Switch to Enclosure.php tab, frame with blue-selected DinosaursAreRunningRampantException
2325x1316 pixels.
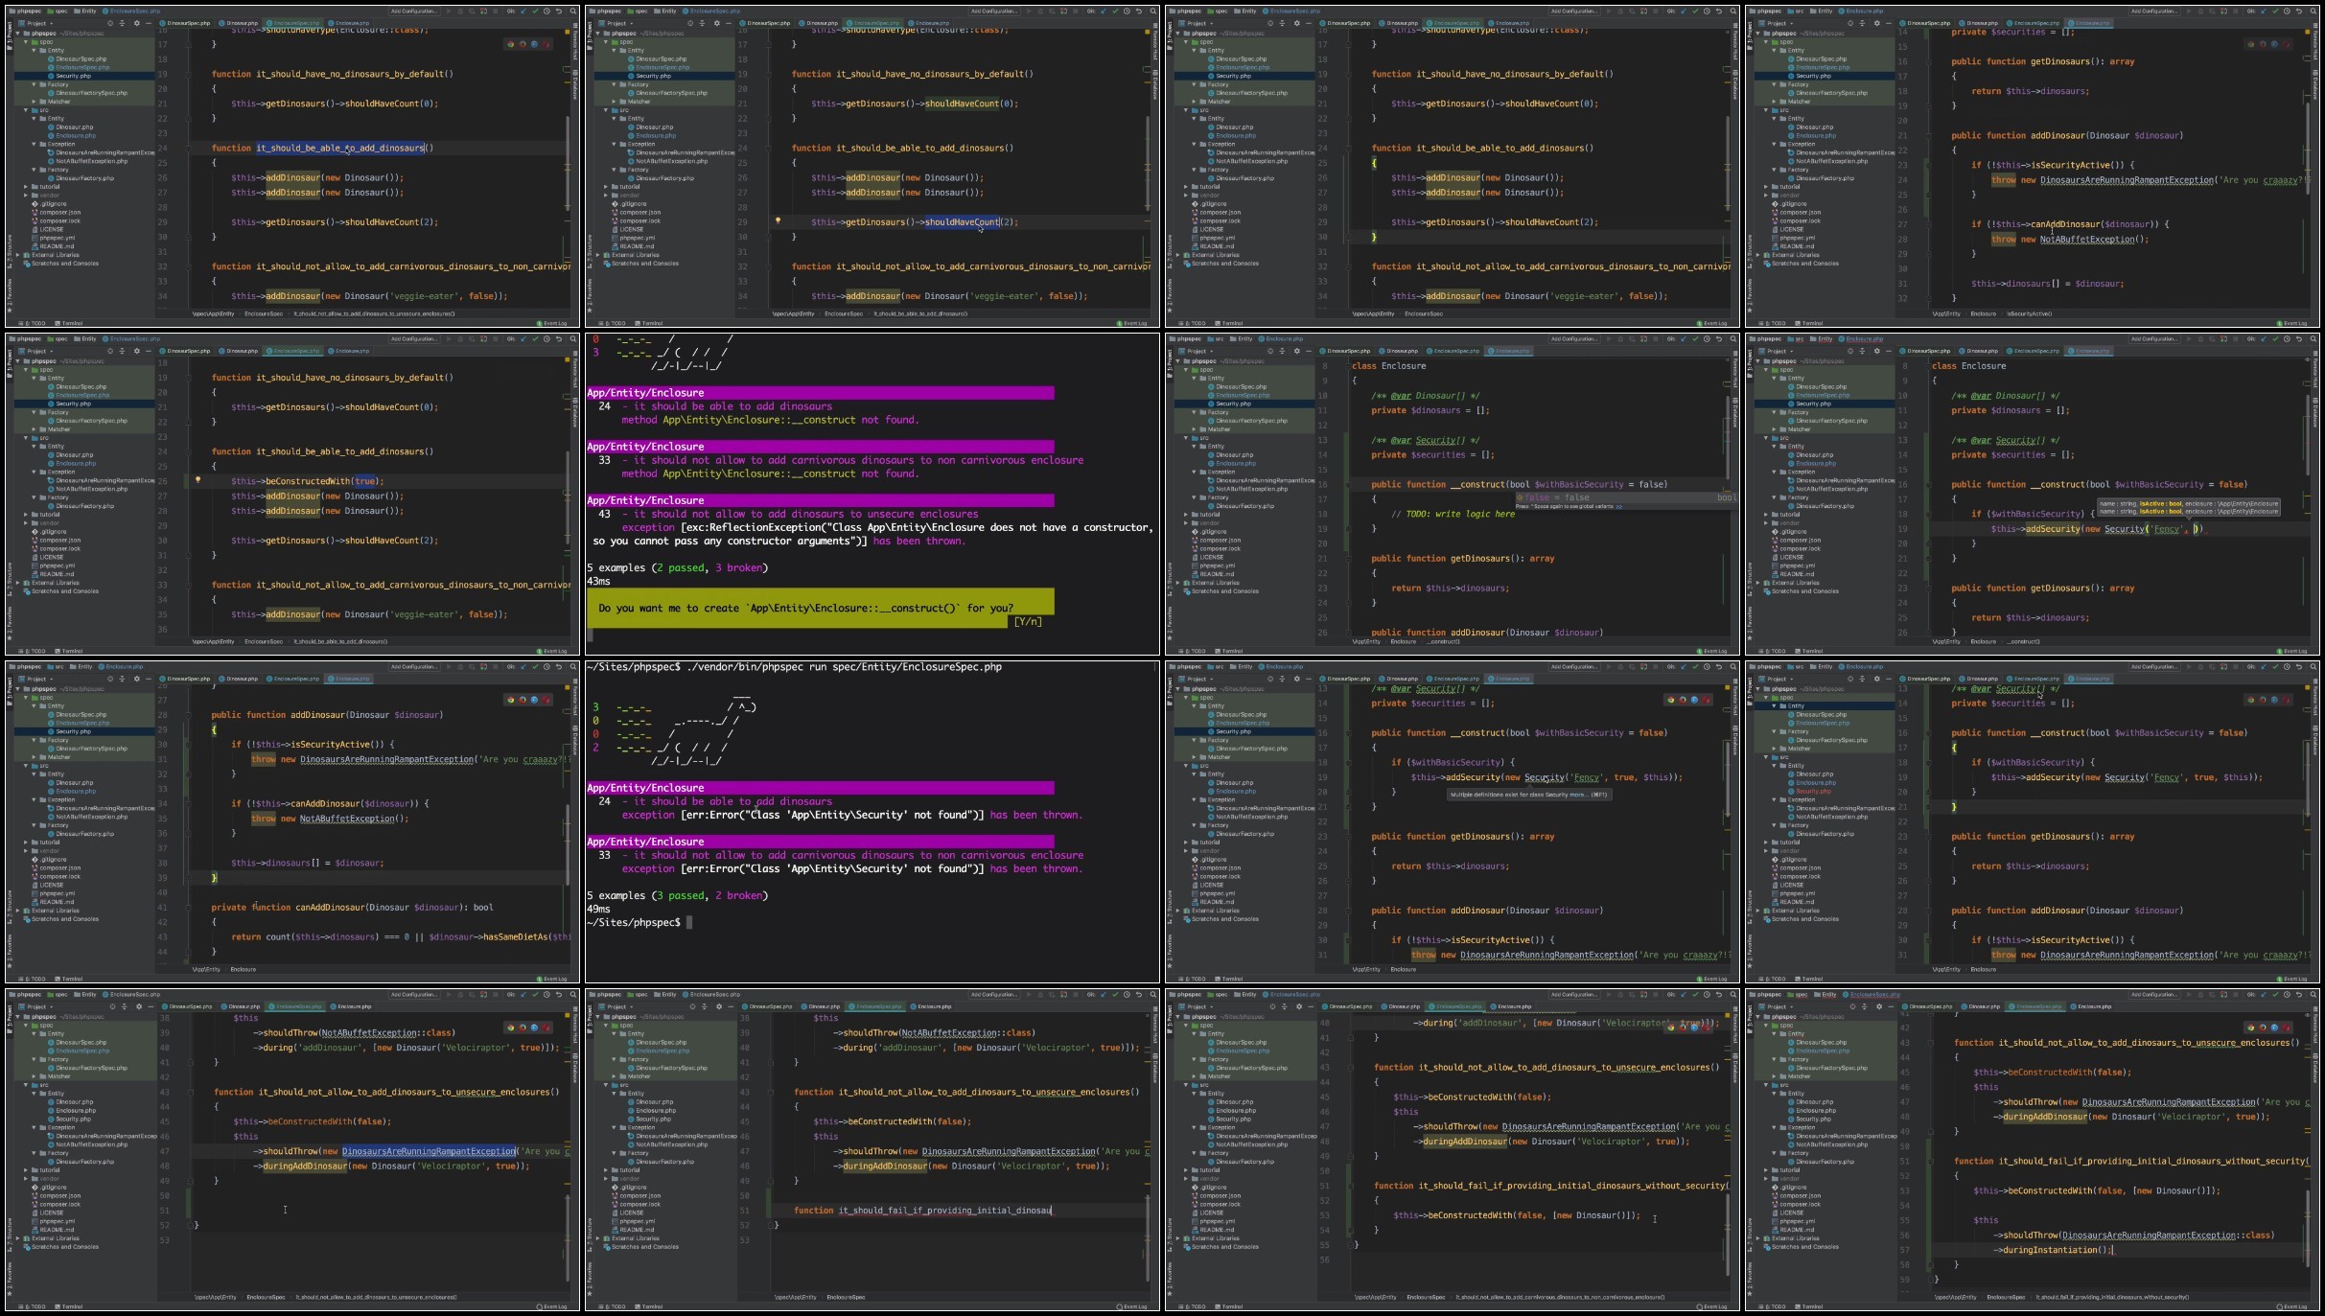tap(353, 1006)
